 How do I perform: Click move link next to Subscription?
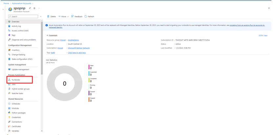pos(60,48)
